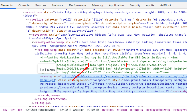187x112 pixels.
Task: Select rs-sbg-px in the breadcrumb bar
Action: [x=136, y=110]
